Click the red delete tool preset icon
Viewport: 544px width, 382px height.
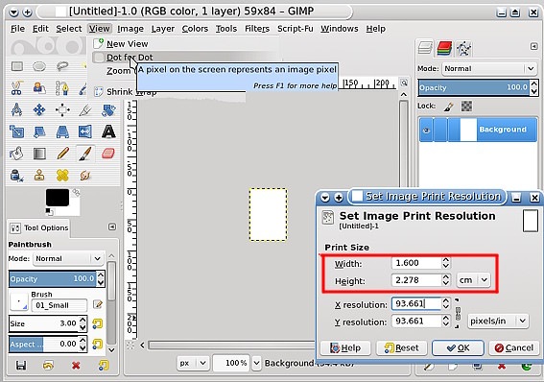point(76,365)
